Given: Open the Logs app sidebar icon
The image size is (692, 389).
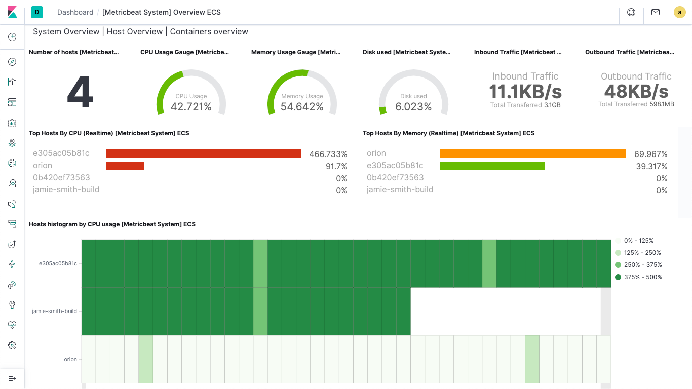Looking at the screenshot, I should (12, 204).
